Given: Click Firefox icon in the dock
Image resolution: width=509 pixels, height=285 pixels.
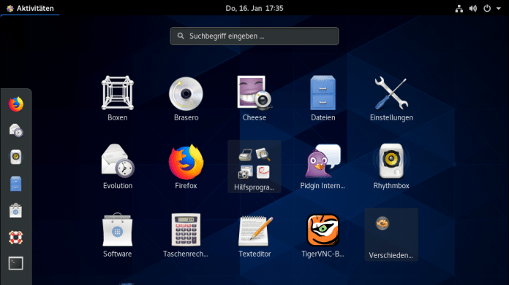Looking at the screenshot, I should 16,104.
